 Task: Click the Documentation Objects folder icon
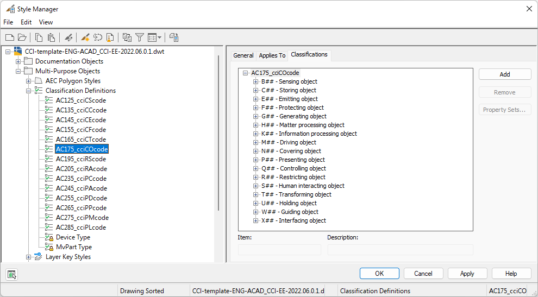[x=28, y=61]
